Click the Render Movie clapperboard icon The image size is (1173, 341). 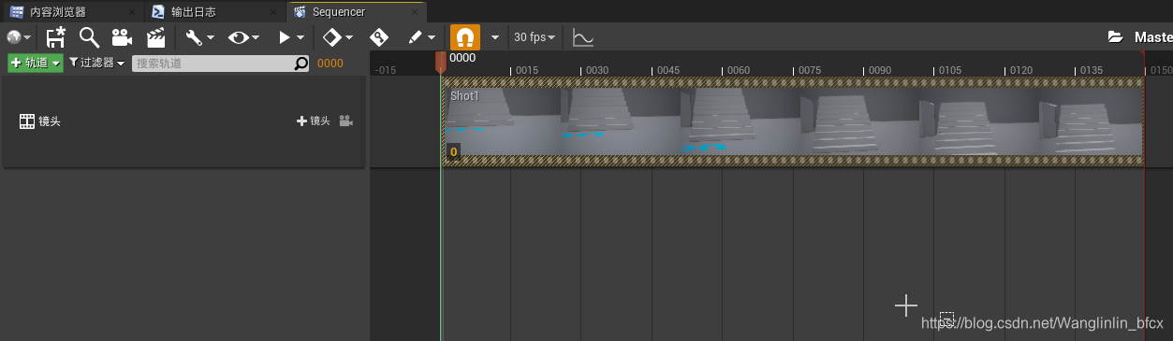click(x=155, y=37)
